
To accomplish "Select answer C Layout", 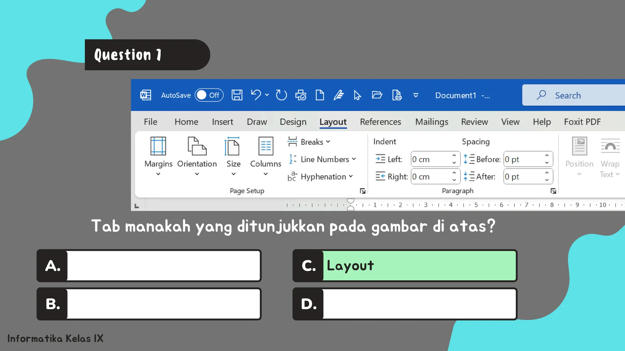I will pyautogui.click(x=405, y=266).
